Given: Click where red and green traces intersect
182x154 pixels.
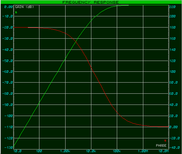Looking at the screenshot, I should pyautogui.click(x=76, y=41).
